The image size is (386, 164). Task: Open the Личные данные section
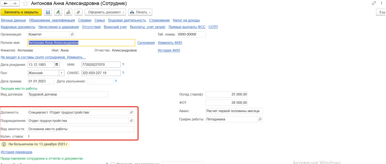13,20
